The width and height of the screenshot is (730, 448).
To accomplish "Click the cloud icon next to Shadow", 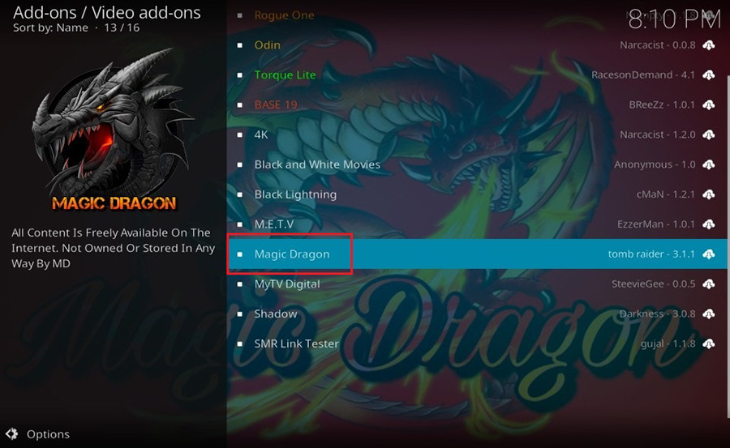I will point(709,314).
